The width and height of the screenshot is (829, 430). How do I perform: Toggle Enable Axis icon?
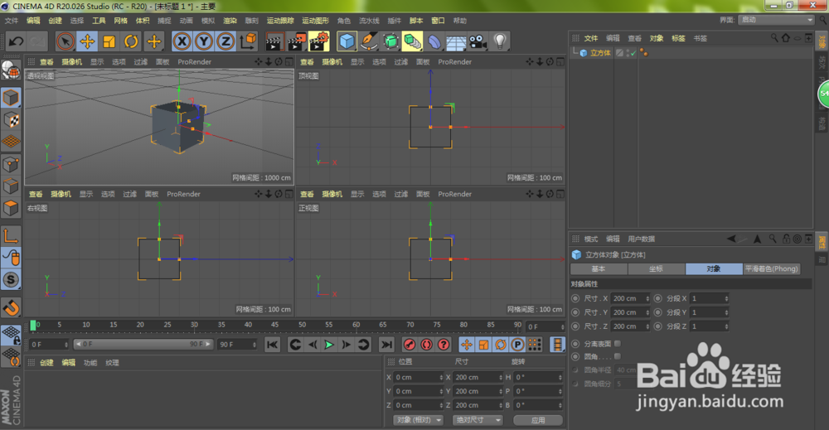coord(11,235)
